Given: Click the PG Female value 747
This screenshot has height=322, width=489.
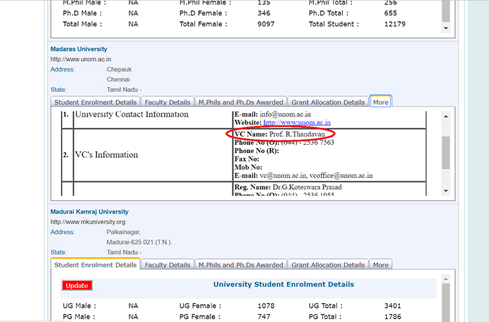Looking at the screenshot, I should [x=264, y=317].
